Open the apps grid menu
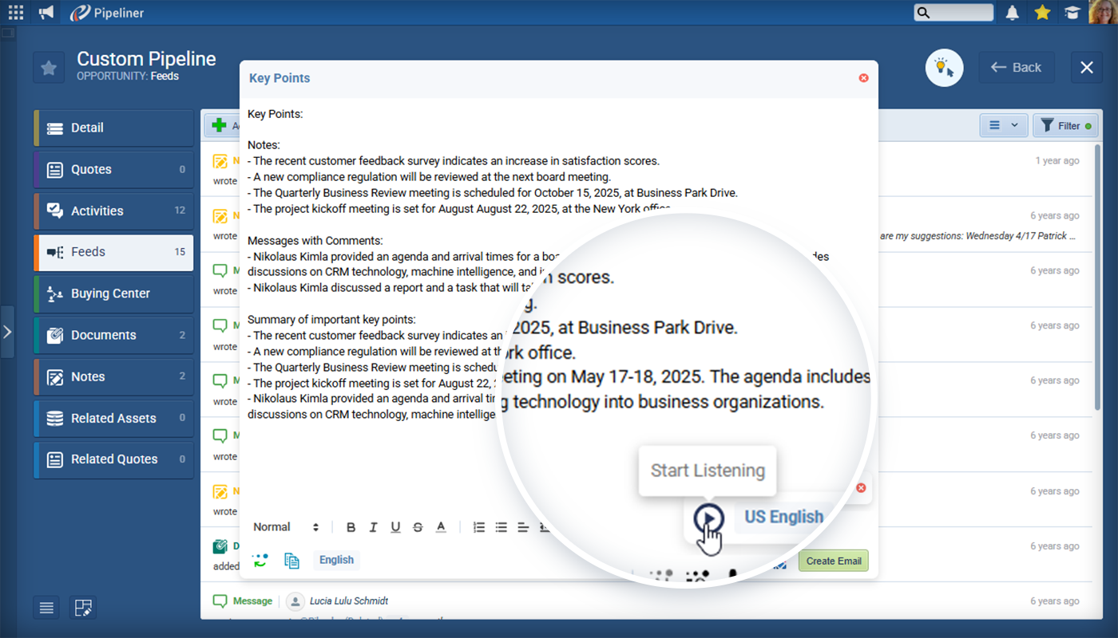Image resolution: width=1118 pixels, height=638 pixels. [x=16, y=12]
